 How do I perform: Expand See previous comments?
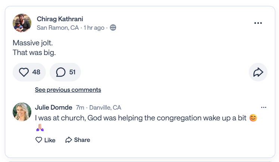coord(68,90)
